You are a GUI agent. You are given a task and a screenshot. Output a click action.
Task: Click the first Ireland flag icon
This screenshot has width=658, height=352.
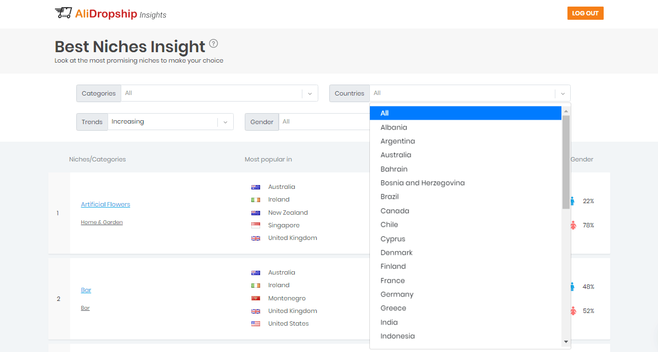[256, 200]
